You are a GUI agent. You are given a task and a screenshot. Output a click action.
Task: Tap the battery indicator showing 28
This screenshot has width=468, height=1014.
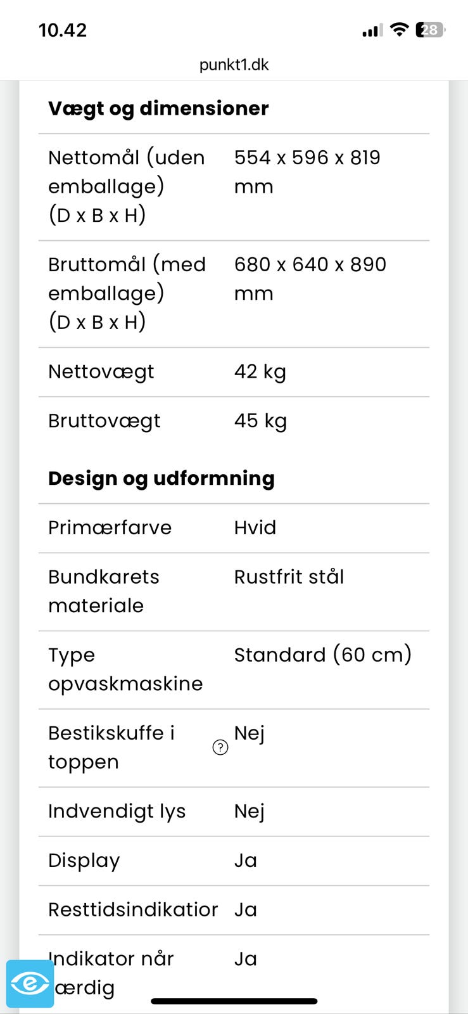(430, 30)
